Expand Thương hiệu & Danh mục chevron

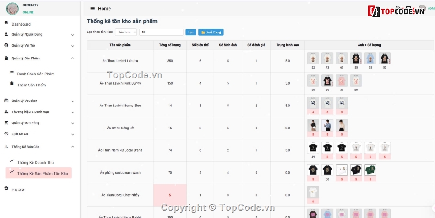73,112
